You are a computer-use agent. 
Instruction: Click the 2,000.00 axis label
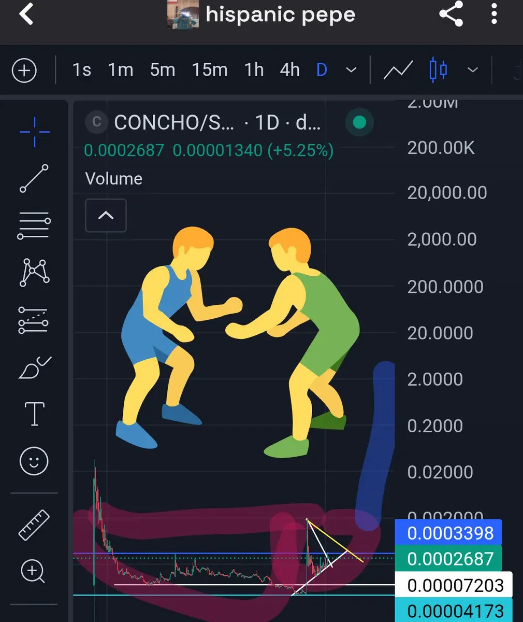point(442,239)
